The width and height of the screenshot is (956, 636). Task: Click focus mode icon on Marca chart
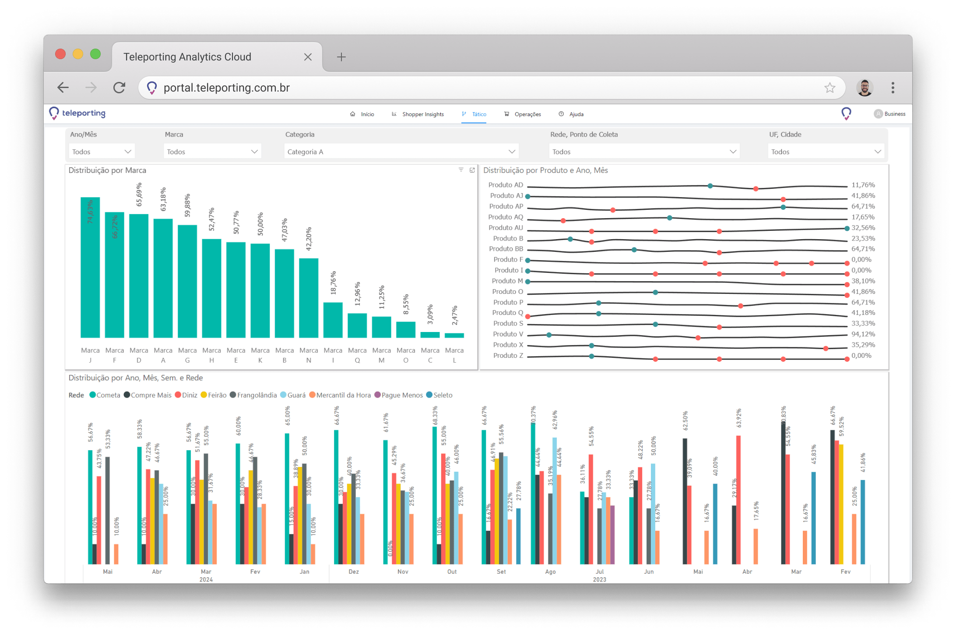[472, 170]
